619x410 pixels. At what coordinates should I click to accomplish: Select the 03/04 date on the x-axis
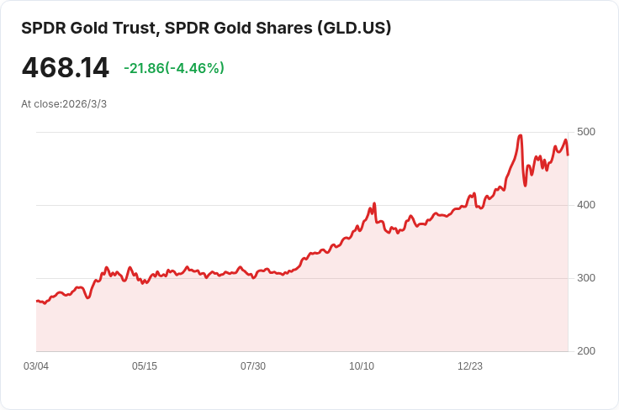36,366
